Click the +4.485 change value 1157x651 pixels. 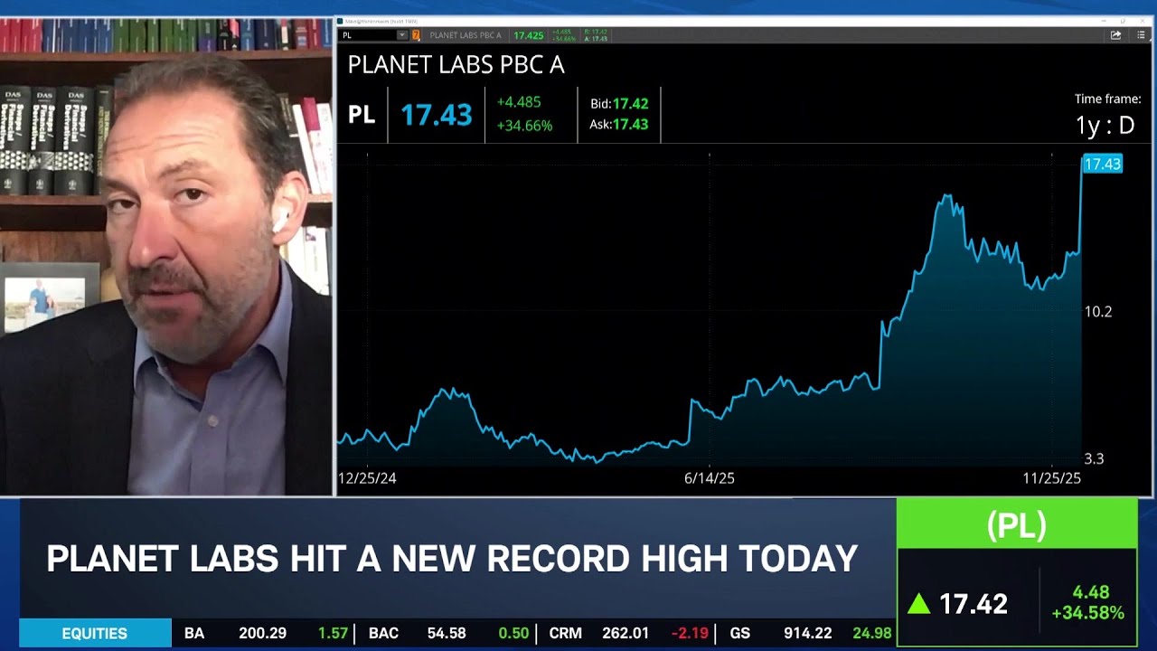pos(518,102)
